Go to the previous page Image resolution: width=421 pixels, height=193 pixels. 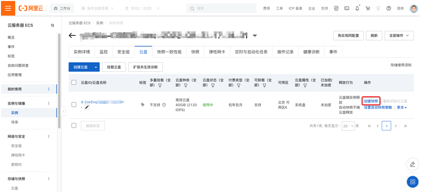[378, 126]
